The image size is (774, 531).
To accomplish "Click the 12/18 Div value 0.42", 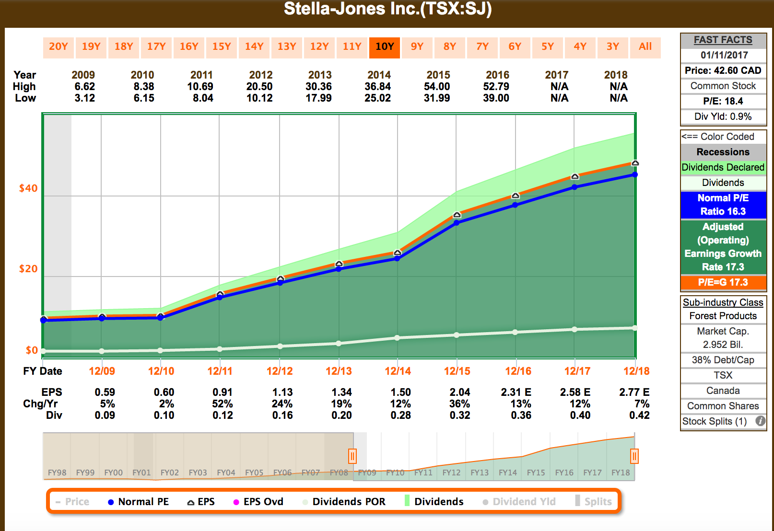I will point(639,416).
